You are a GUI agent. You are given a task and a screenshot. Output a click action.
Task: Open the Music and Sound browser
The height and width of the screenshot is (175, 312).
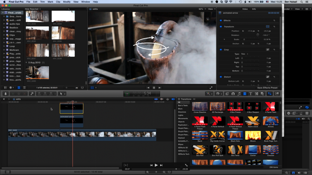tap(239, 94)
